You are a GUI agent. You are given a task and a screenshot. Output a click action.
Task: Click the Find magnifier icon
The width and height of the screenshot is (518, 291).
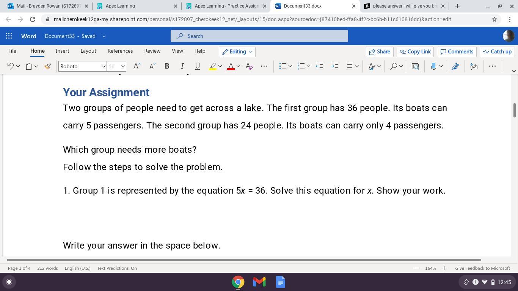pyautogui.click(x=394, y=66)
